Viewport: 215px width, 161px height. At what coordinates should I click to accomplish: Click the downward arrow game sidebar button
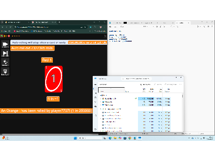click(5, 72)
